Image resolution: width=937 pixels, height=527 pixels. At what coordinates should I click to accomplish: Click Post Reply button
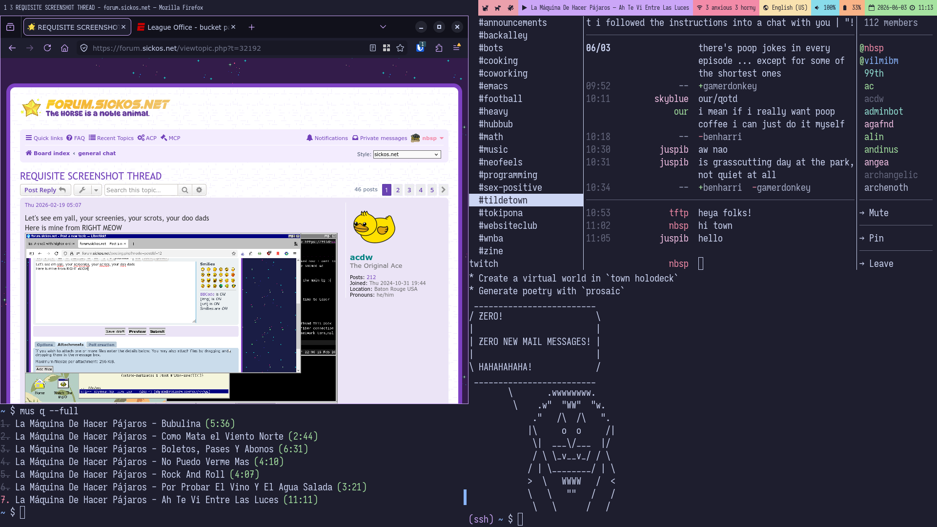tap(45, 190)
